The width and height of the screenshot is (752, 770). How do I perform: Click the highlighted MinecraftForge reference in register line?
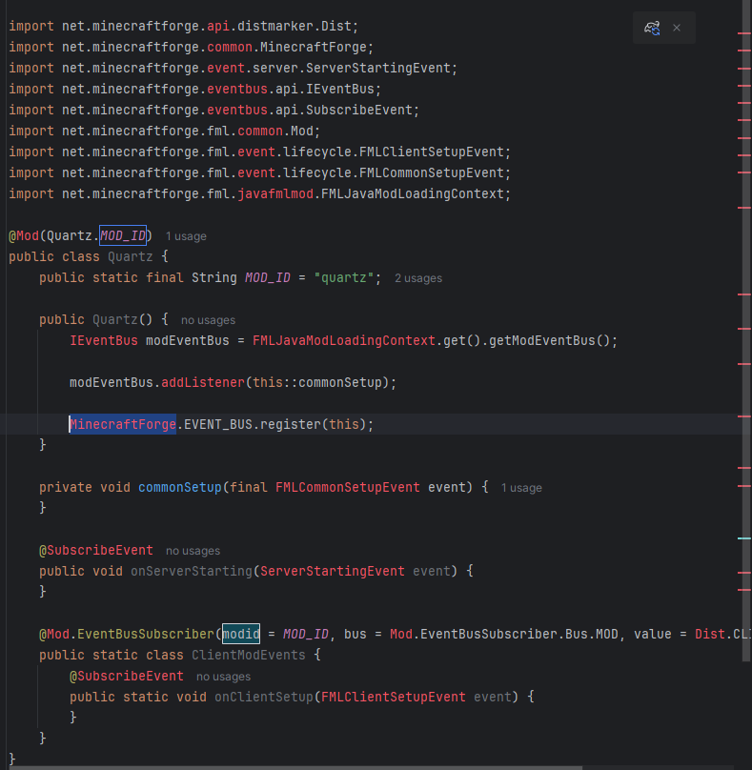click(x=122, y=424)
